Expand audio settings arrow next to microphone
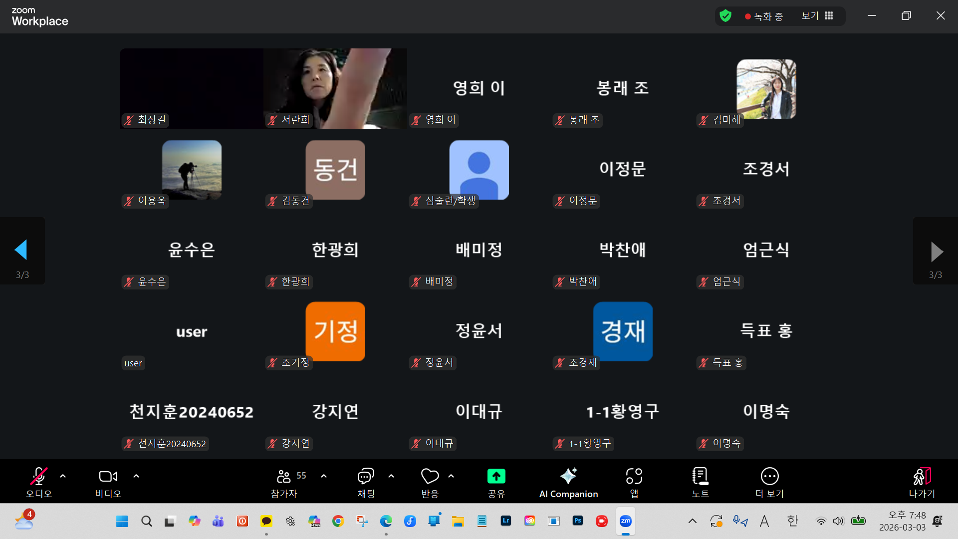The width and height of the screenshot is (958, 539). point(63,476)
